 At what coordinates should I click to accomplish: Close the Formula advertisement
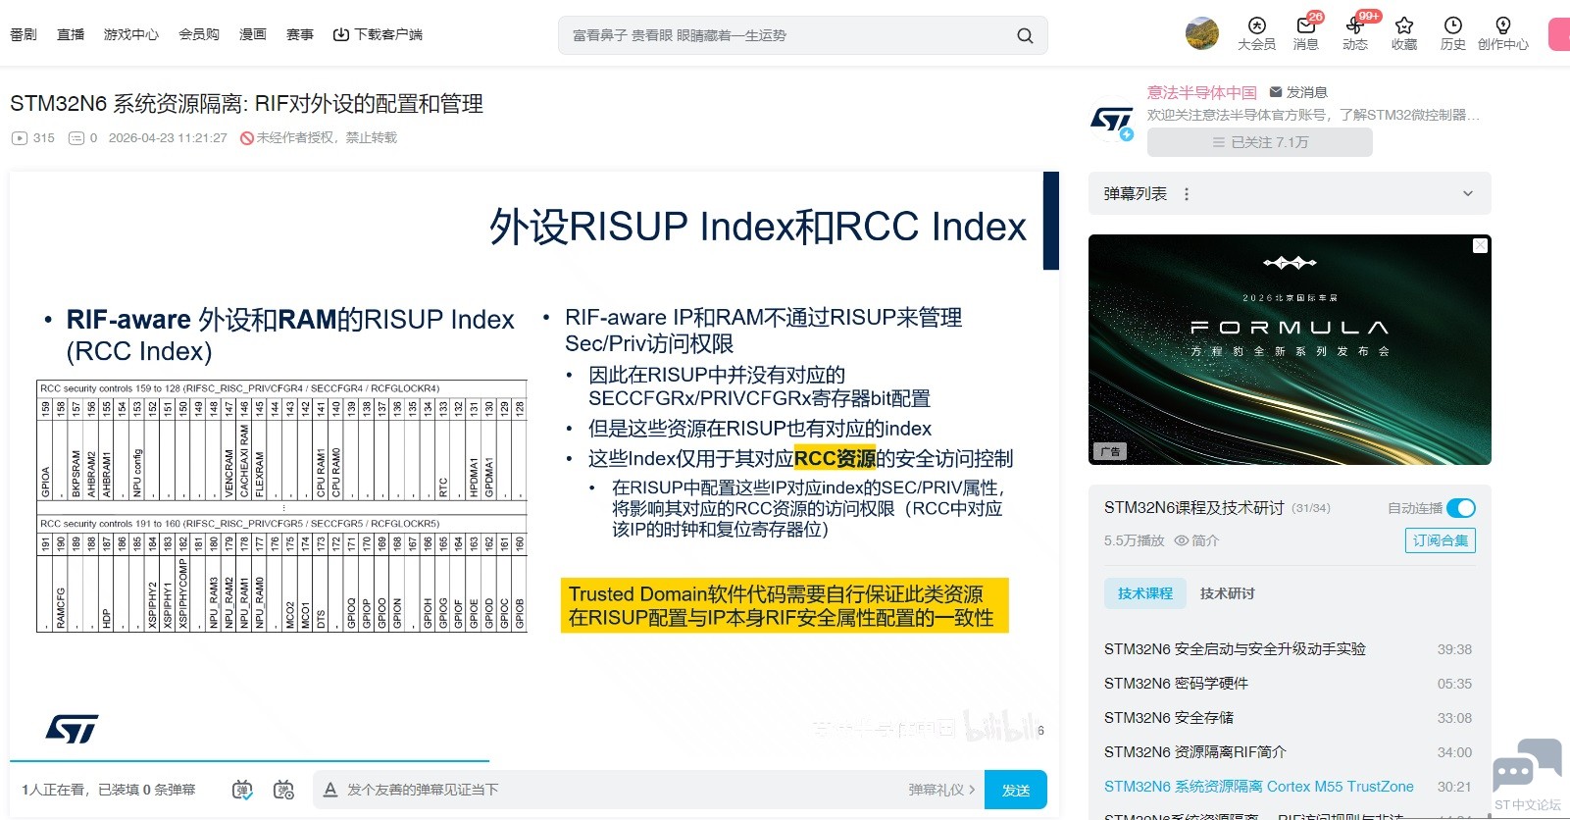tap(1481, 245)
